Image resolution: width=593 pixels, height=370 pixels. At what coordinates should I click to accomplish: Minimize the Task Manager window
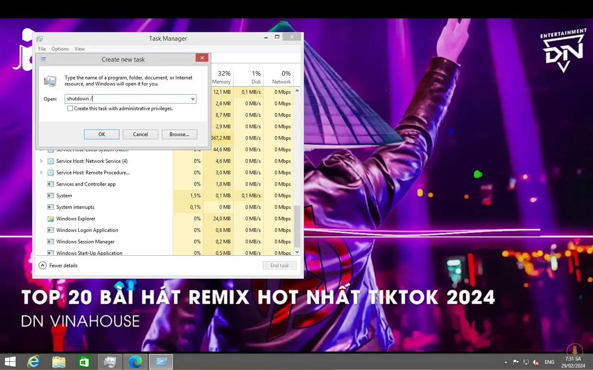(266, 37)
